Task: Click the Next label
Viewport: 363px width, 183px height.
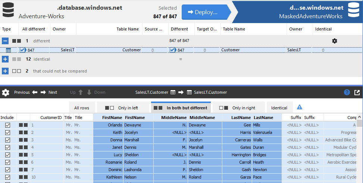Action: click(x=53, y=92)
